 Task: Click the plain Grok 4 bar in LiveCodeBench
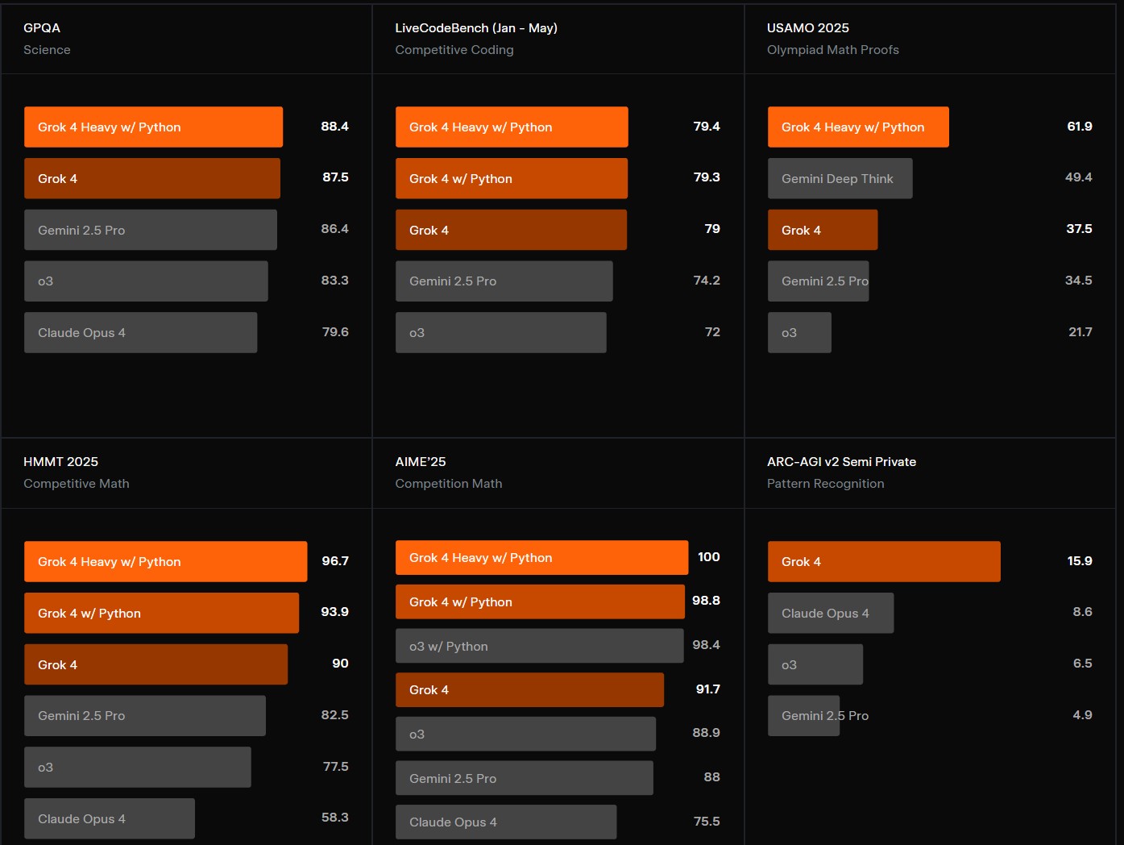511,230
